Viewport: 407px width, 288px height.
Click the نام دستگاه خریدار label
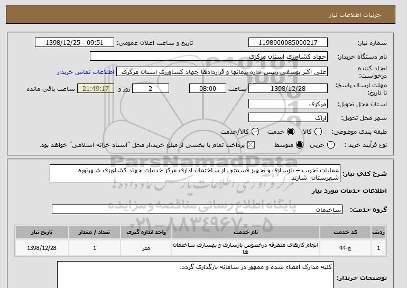pos(362,57)
